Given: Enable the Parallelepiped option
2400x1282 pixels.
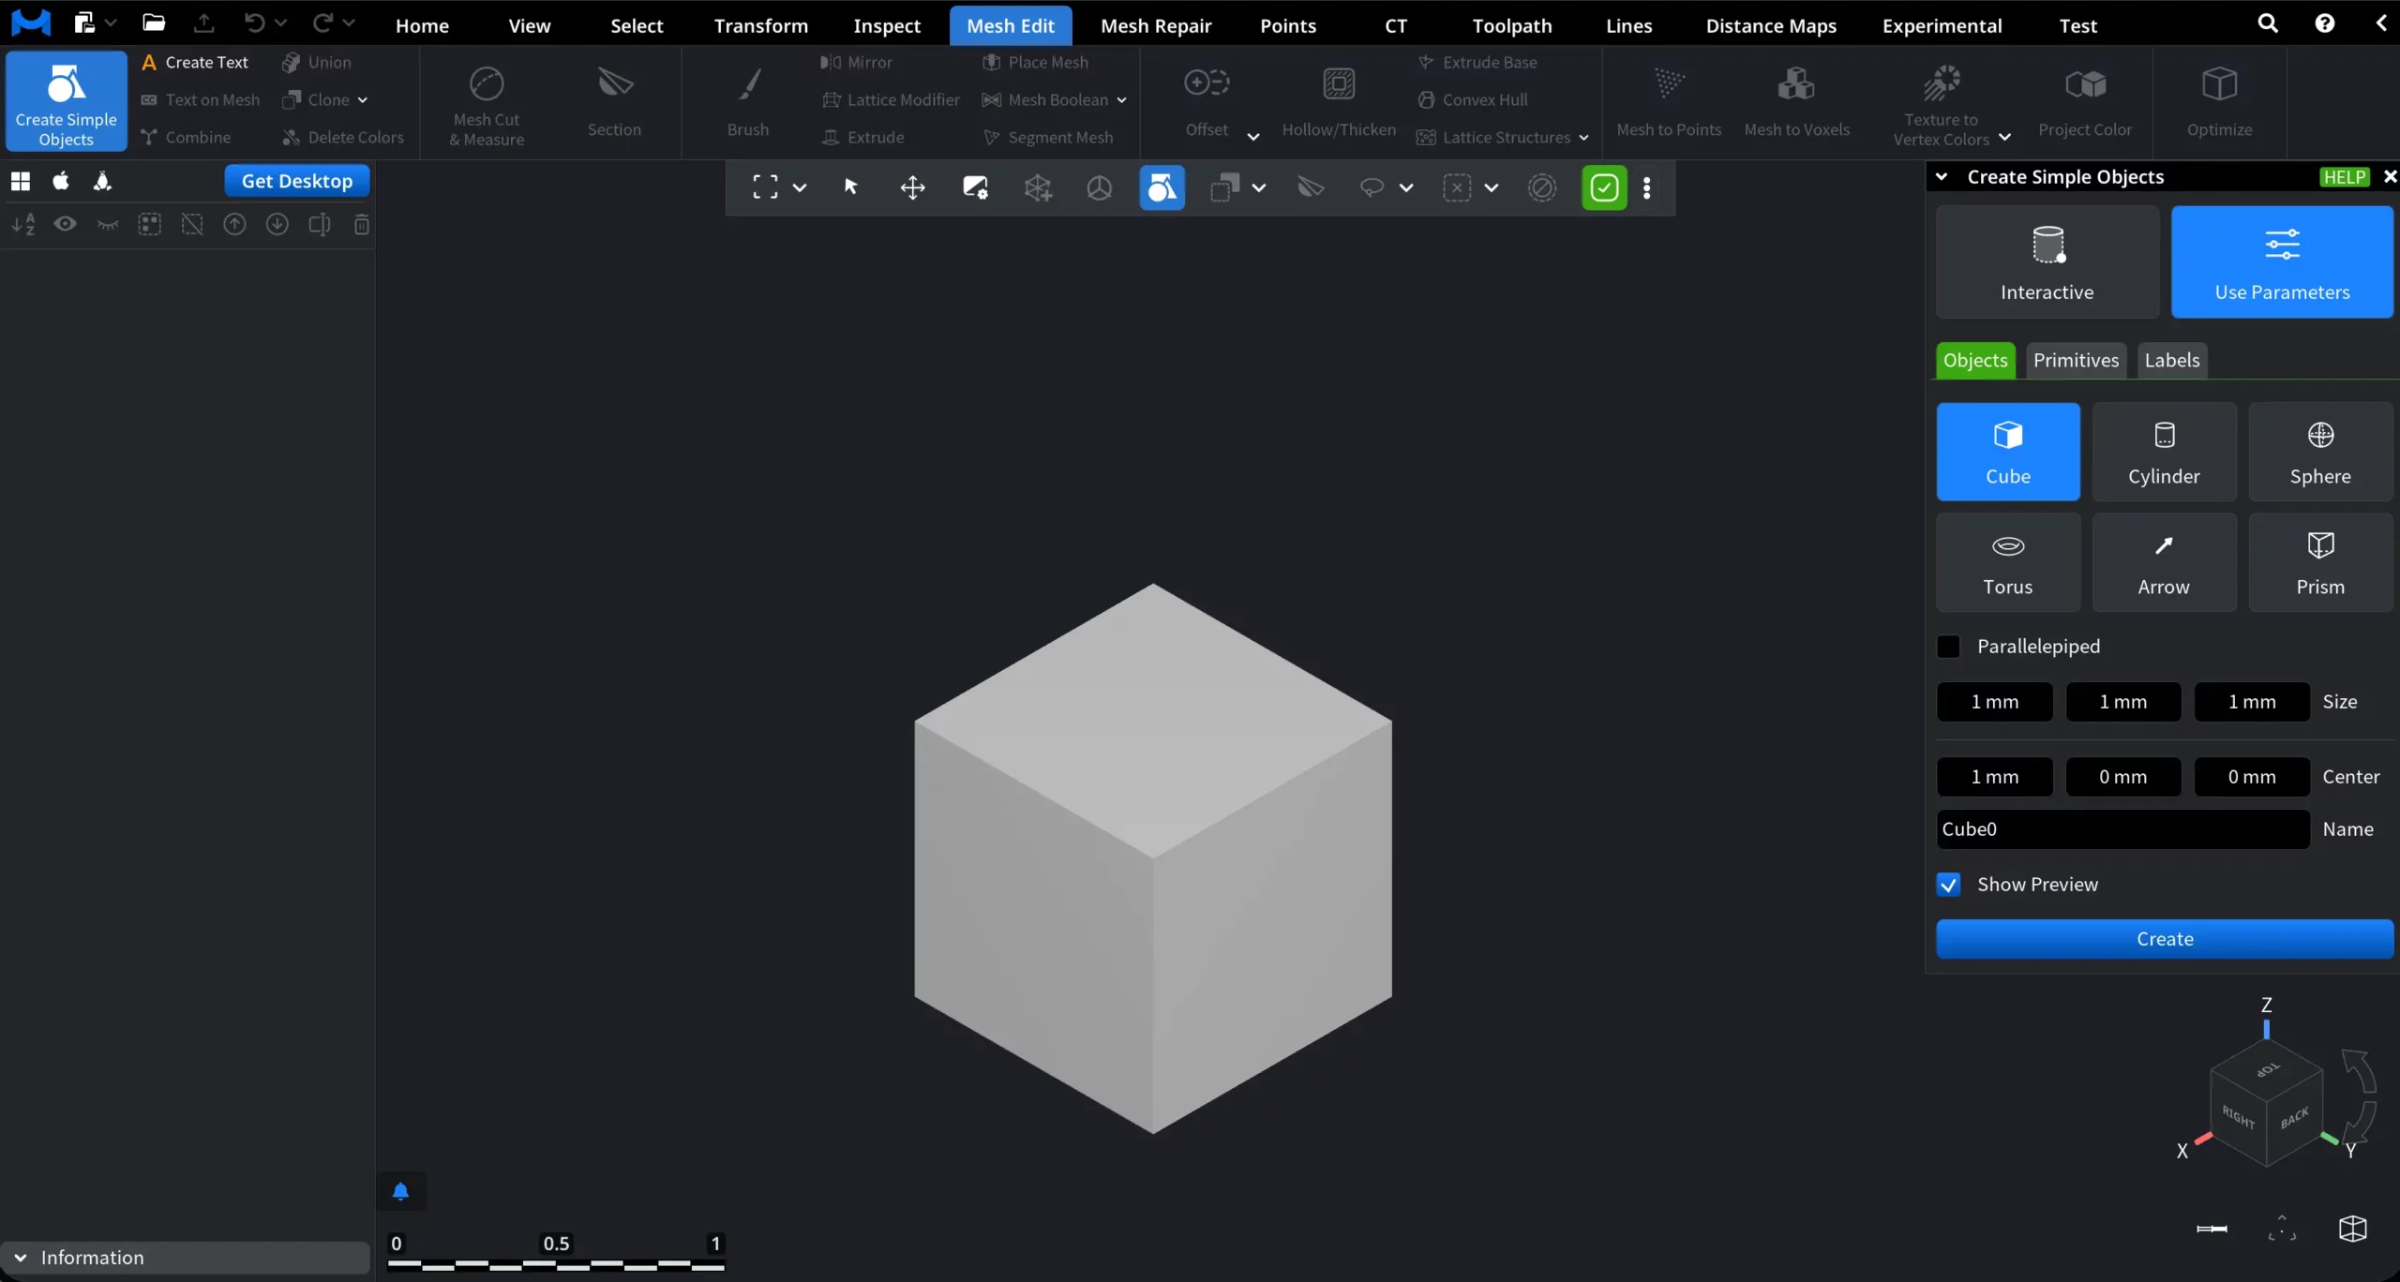Looking at the screenshot, I should (1947, 646).
